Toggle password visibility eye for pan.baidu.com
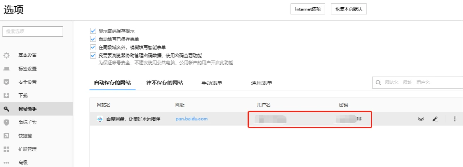This screenshot has width=463, height=167. click(x=421, y=119)
